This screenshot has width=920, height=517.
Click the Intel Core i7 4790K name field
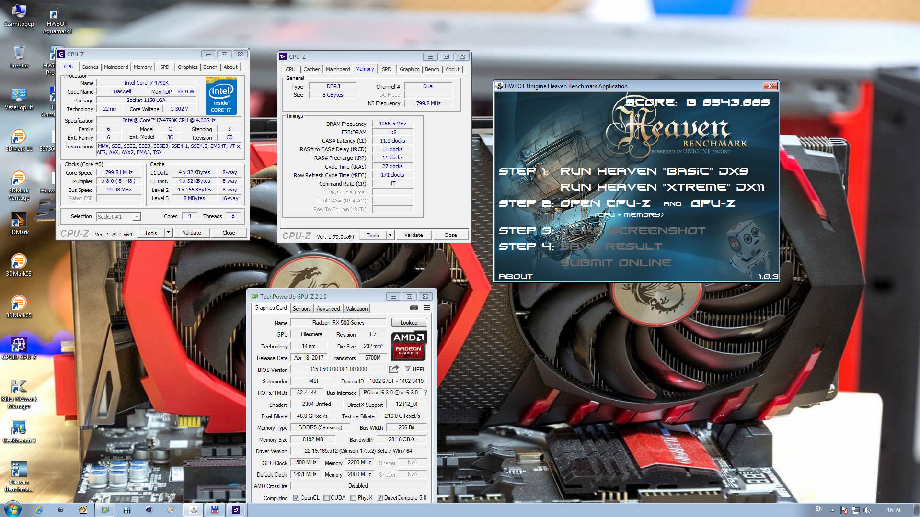click(x=147, y=83)
